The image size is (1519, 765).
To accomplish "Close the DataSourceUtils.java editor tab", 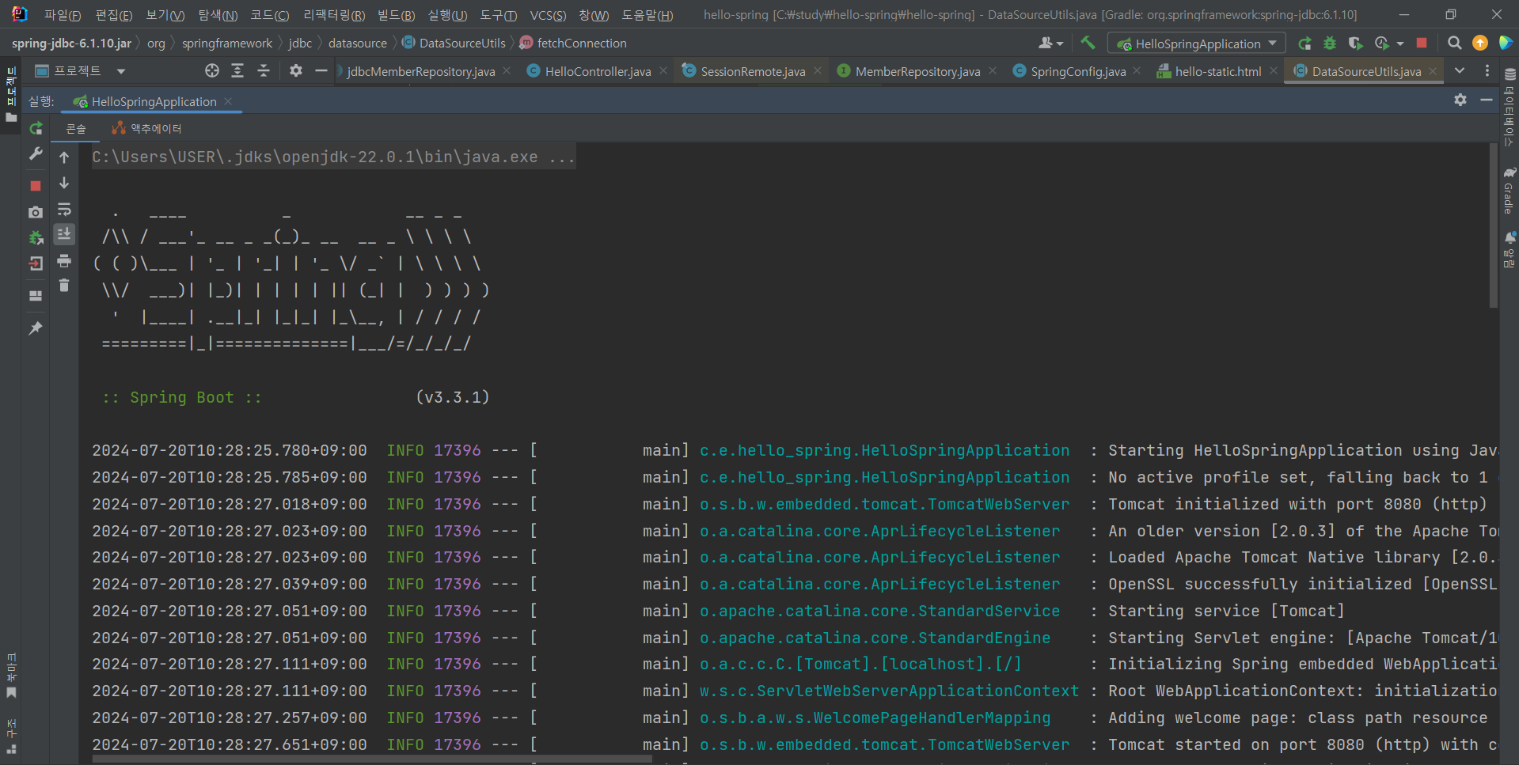I will (x=1433, y=71).
